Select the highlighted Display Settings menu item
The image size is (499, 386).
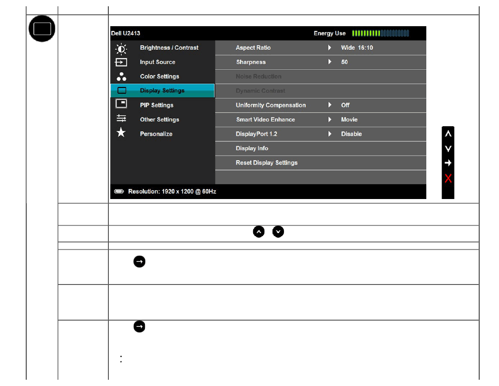tap(162, 91)
